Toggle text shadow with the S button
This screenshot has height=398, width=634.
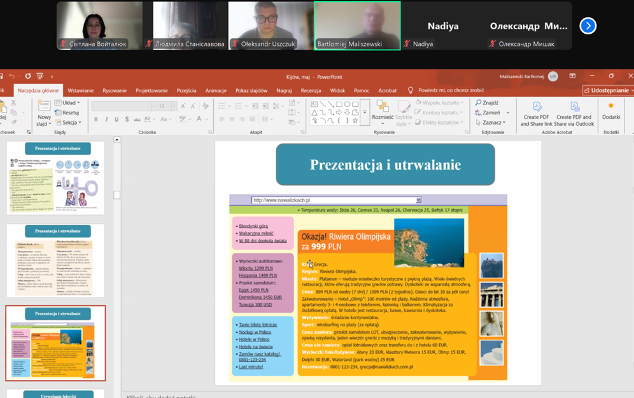coord(127,119)
